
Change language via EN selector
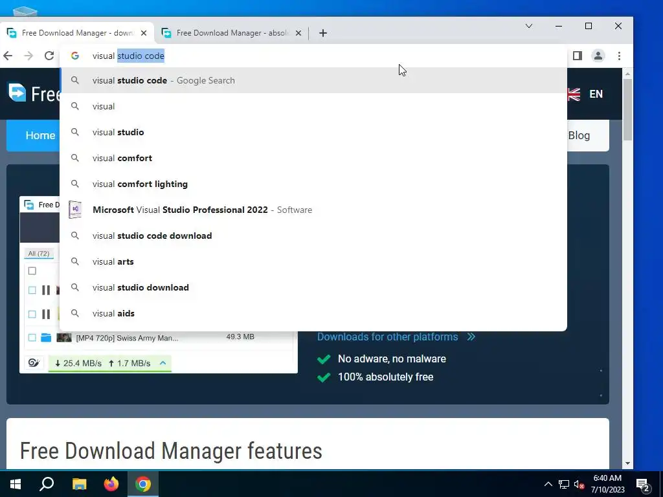[596, 94]
